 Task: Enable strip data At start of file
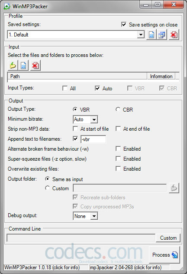(75, 129)
